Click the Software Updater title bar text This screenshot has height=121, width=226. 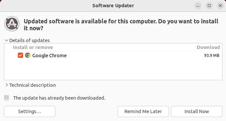pyautogui.click(x=113, y=6)
